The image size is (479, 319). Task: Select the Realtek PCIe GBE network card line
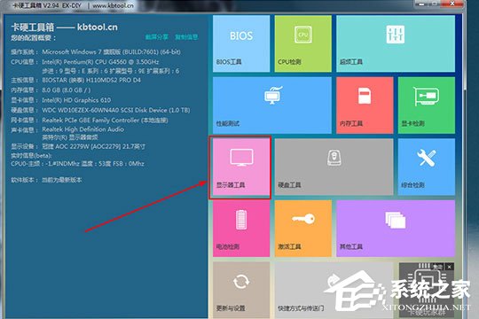[x=90, y=121]
